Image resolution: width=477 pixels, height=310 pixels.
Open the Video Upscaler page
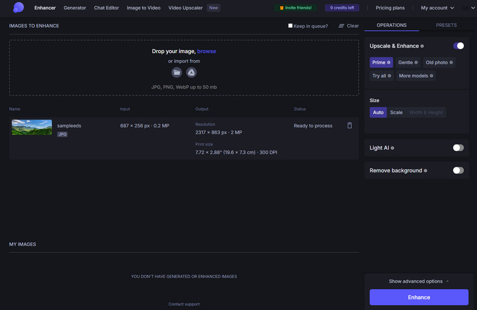(x=185, y=8)
